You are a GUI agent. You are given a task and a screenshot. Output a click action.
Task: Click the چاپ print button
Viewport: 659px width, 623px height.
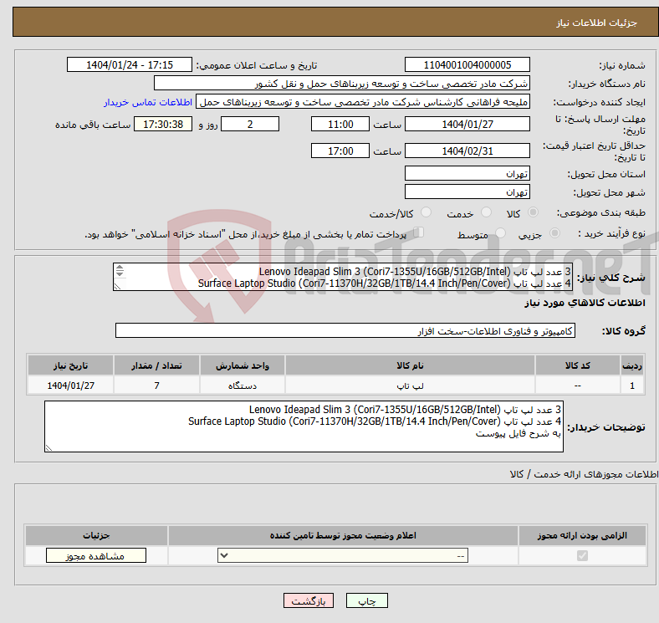click(366, 600)
